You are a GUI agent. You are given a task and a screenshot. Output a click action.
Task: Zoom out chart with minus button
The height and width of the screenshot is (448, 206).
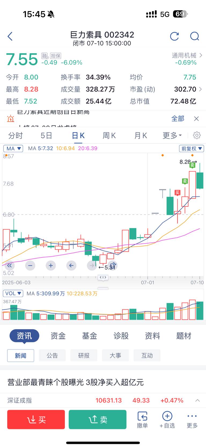tap(30, 266)
